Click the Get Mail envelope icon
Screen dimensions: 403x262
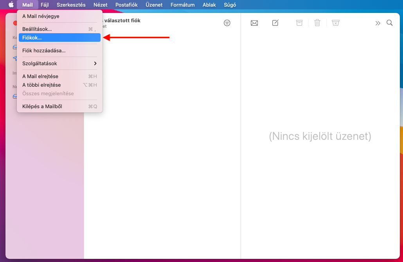coord(254,23)
